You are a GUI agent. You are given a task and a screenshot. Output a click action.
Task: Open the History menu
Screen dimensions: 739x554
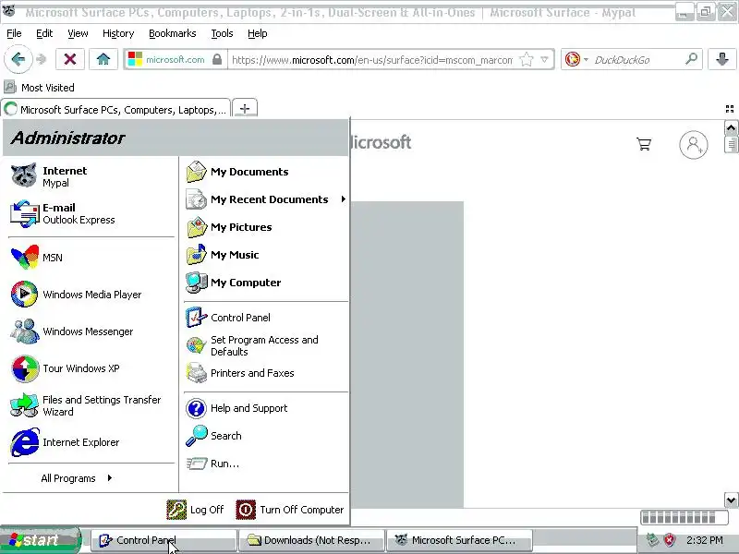[118, 33]
